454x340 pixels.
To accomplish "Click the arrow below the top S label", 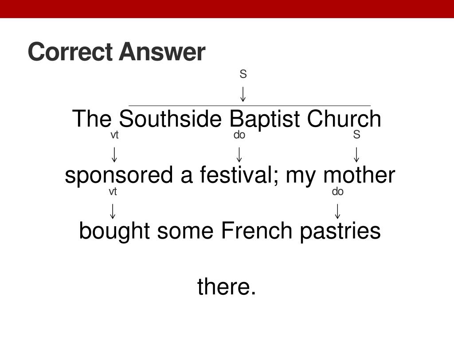I will (x=243, y=94).
